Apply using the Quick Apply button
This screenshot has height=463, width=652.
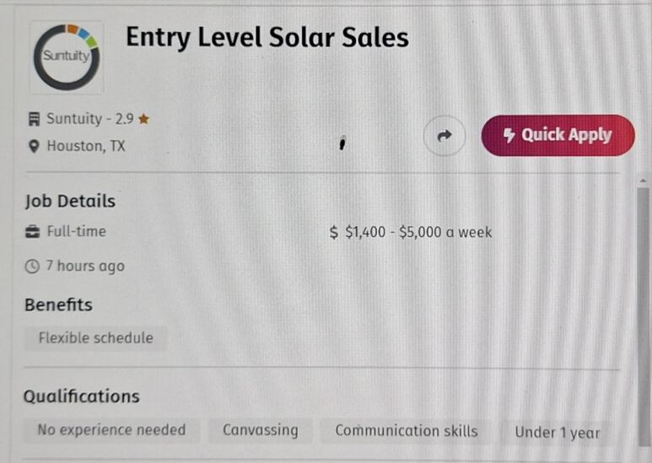tap(558, 136)
